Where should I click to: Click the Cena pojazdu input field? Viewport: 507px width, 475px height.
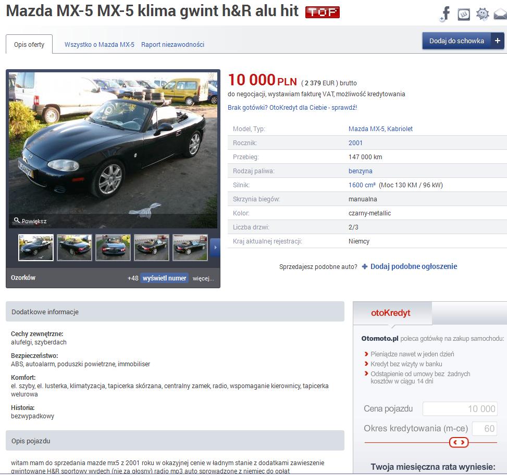tap(460, 409)
